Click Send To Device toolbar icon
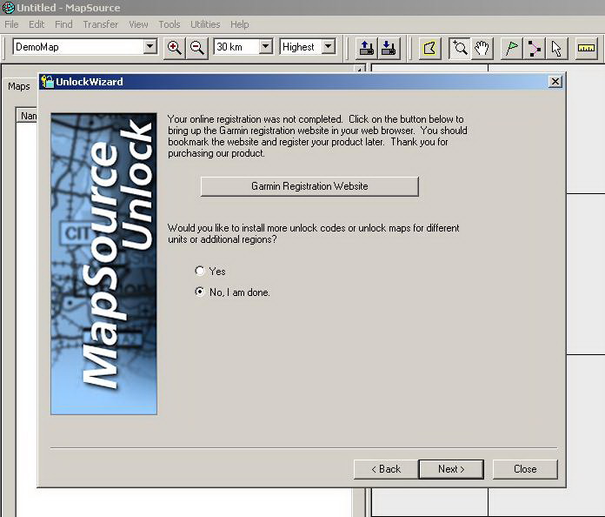The width and height of the screenshot is (605, 517). (x=366, y=48)
